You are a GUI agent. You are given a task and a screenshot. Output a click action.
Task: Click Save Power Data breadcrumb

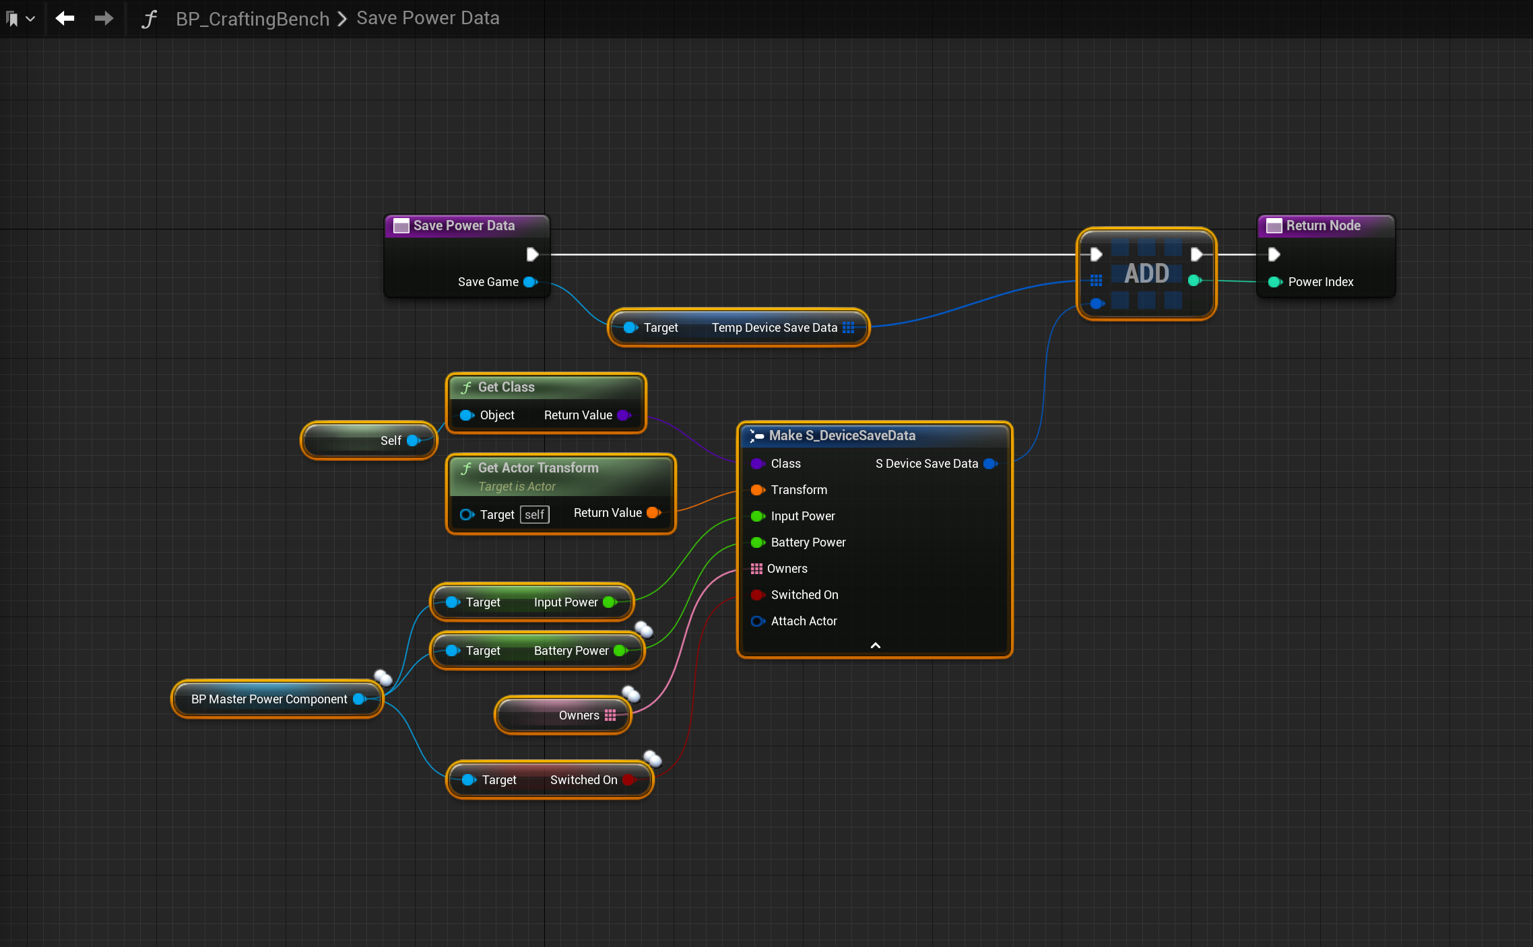point(428,18)
